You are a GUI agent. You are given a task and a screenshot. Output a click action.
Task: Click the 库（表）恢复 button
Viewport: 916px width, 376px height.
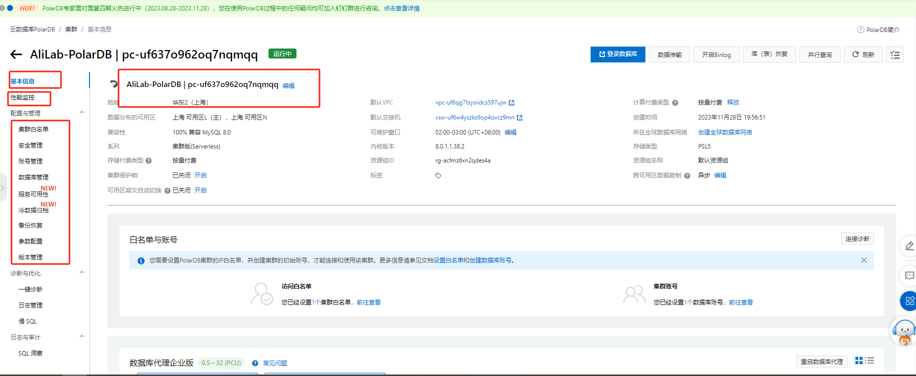point(769,54)
